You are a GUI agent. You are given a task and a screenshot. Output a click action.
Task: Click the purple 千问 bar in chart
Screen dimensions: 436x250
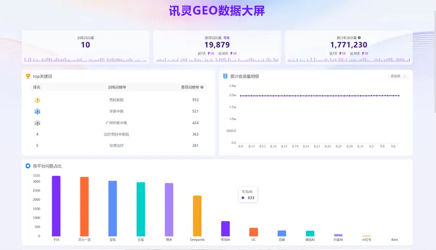(x=56, y=206)
